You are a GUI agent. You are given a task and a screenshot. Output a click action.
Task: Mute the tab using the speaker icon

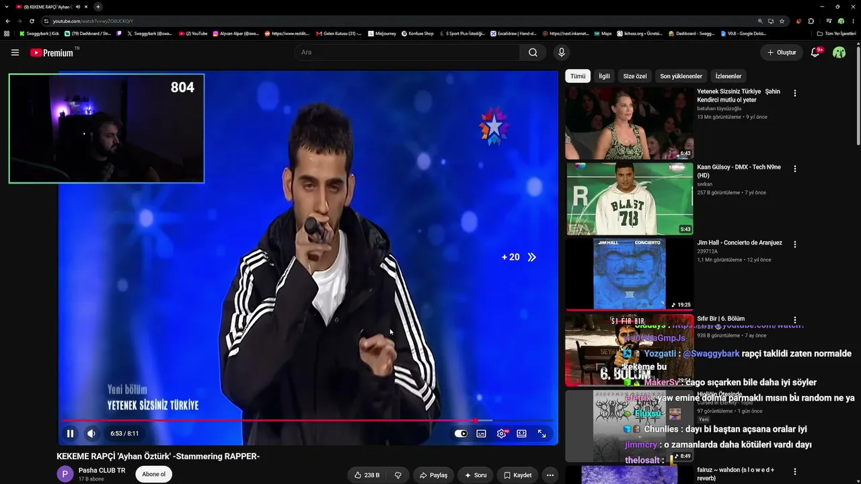point(78,7)
